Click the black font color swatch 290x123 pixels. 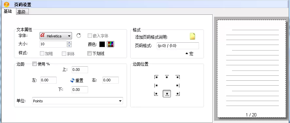(102, 44)
